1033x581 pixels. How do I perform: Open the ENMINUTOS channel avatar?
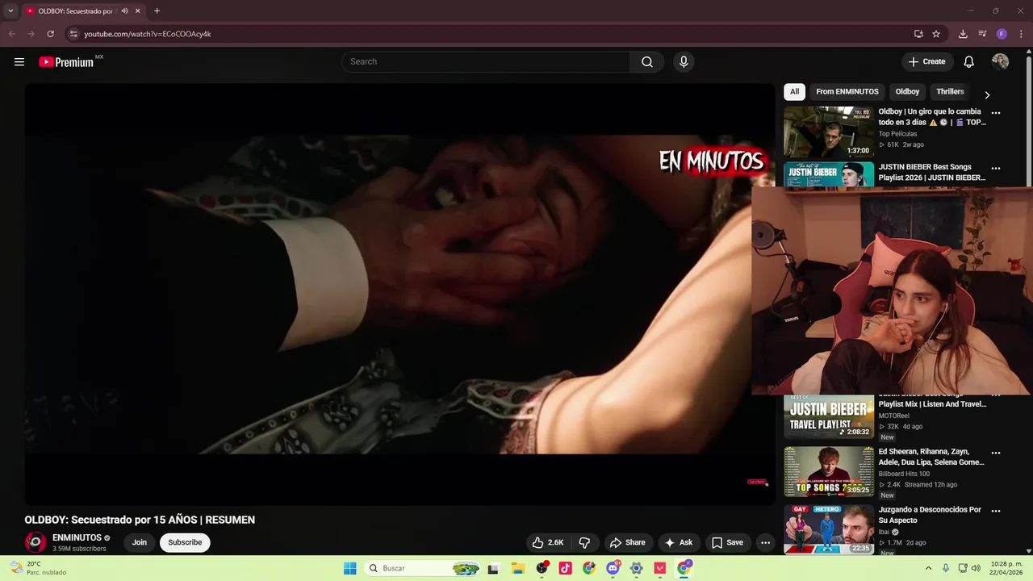tap(35, 542)
